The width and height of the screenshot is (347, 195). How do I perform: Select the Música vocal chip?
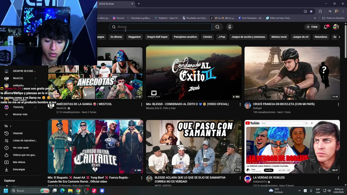(x=279, y=37)
